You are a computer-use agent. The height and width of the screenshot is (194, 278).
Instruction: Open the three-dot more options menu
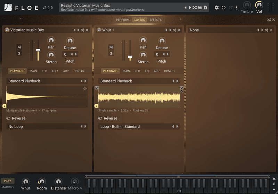[x=236, y=8]
